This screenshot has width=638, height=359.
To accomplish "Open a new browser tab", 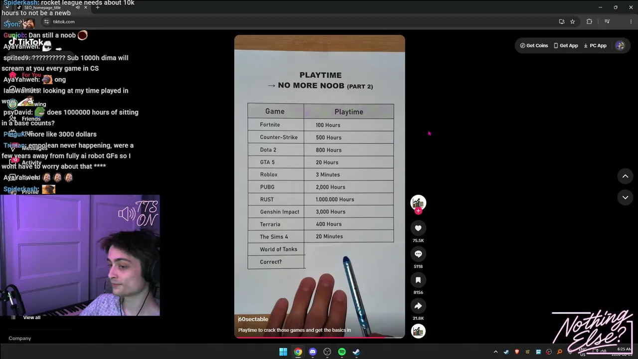I will tap(98, 7).
